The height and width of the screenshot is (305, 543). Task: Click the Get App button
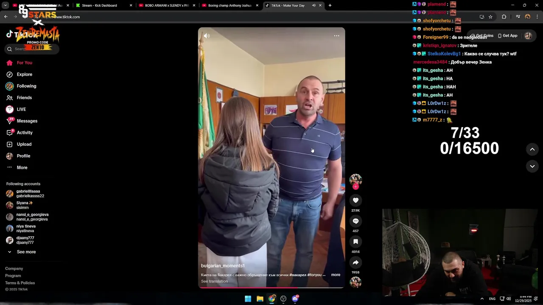click(x=507, y=36)
